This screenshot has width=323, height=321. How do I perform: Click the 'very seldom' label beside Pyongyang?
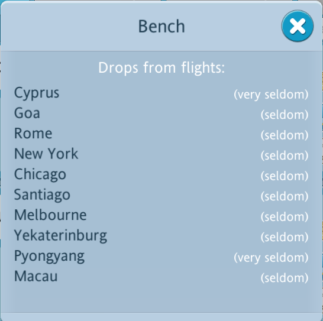point(271,258)
